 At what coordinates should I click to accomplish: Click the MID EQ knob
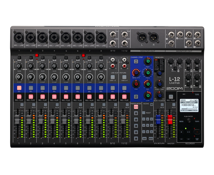pos(148,84)
